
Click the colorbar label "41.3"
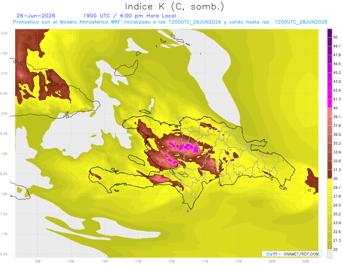click(337, 99)
